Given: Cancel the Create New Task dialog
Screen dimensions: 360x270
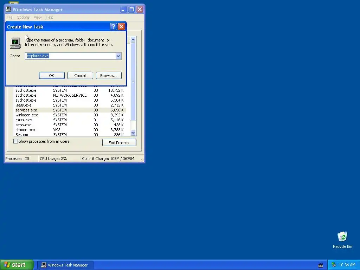Looking at the screenshot, I should pos(80,76).
